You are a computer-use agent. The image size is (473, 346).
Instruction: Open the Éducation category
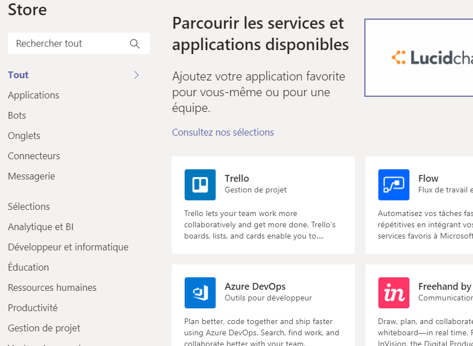coord(28,267)
